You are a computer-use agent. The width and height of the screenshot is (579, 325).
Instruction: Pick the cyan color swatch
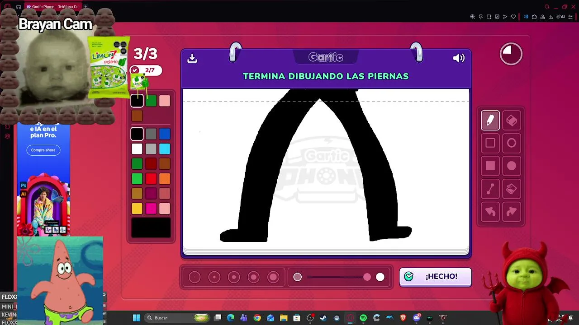point(165,149)
